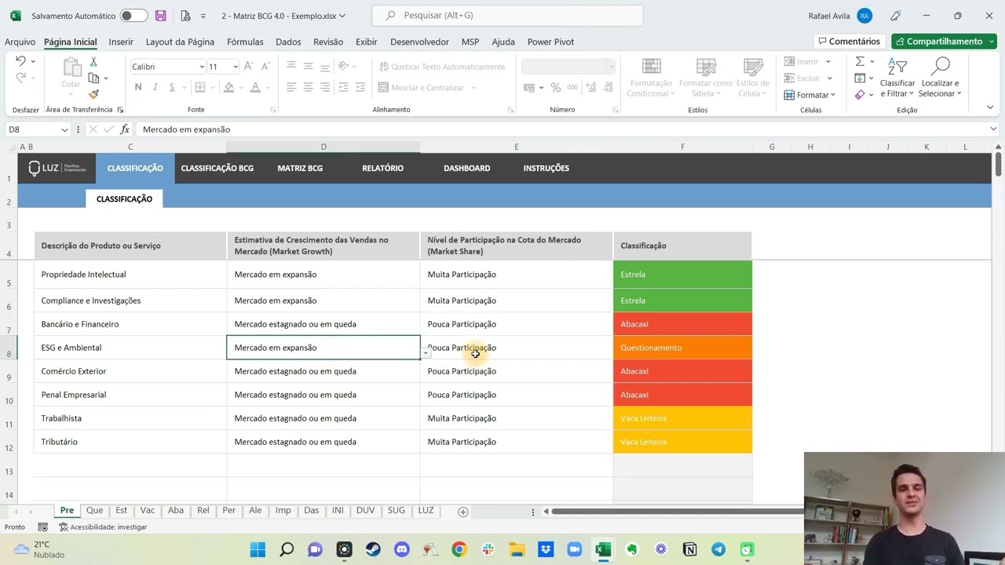Click the Windows Start button
Viewport: 1005px width, 565px height.
[x=258, y=549]
